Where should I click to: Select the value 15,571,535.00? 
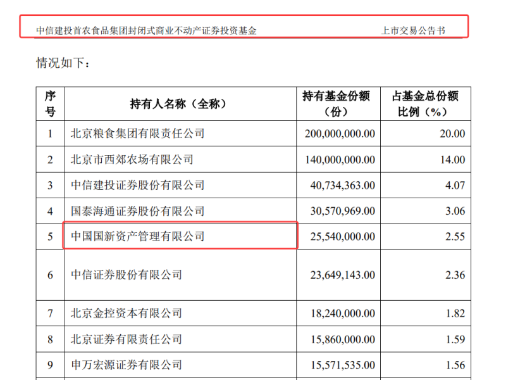(x=343, y=365)
